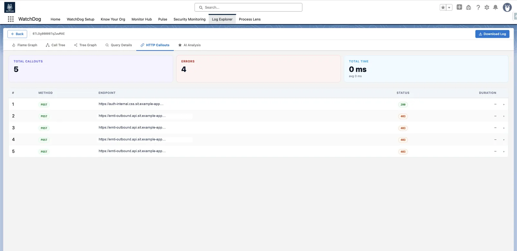Open the Setup gear icon
Viewport: 517px width, 251px height.
(x=487, y=7)
